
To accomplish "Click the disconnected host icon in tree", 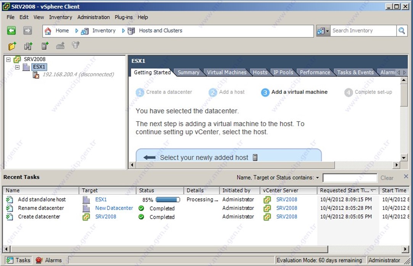I will coord(36,75).
